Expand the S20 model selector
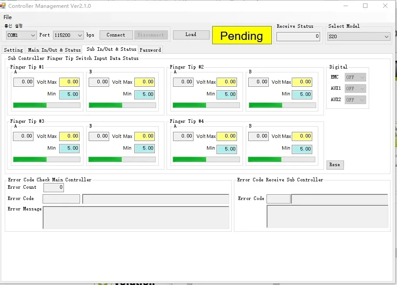397x285 pixels. tap(358, 36)
